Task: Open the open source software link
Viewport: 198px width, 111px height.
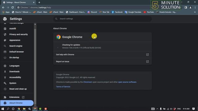Action: click(127, 82)
